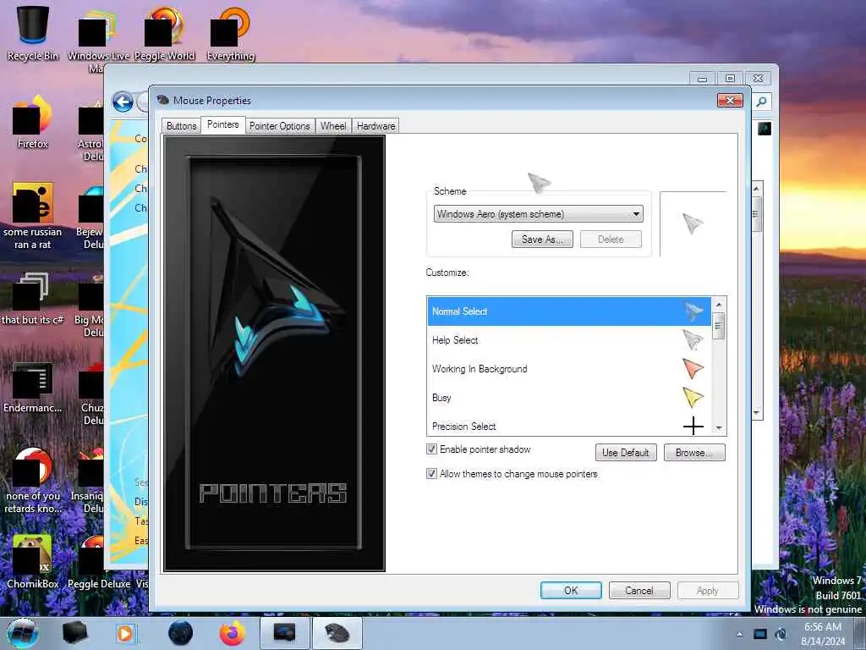Select Precision Select pointer row

[x=569, y=426]
